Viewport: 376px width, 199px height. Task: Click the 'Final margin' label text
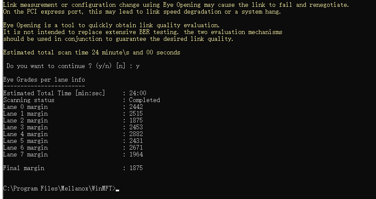[x=23, y=168]
